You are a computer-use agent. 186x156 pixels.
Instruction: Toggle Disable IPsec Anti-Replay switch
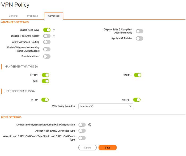(x=47, y=36)
